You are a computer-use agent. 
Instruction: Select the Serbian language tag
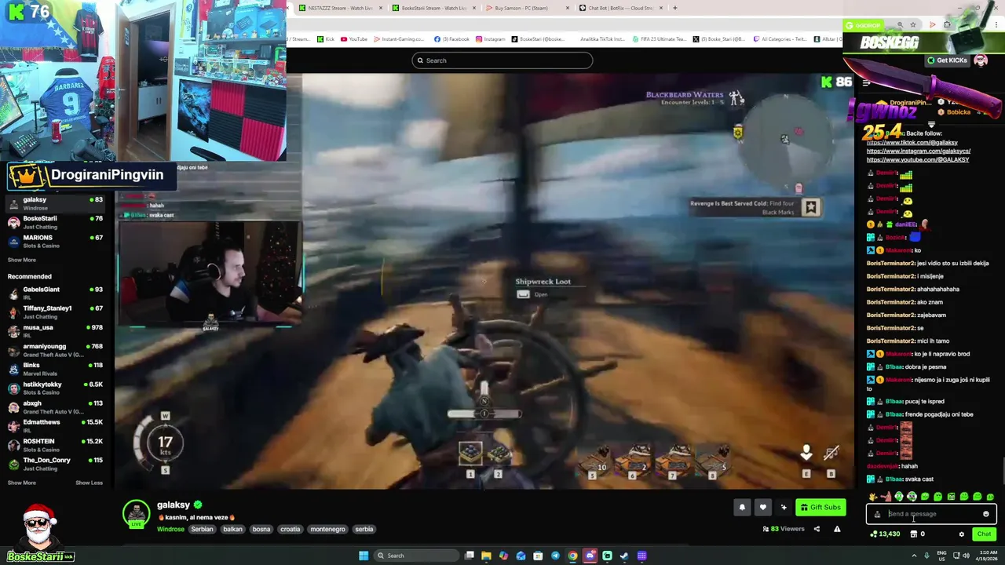coord(202,529)
